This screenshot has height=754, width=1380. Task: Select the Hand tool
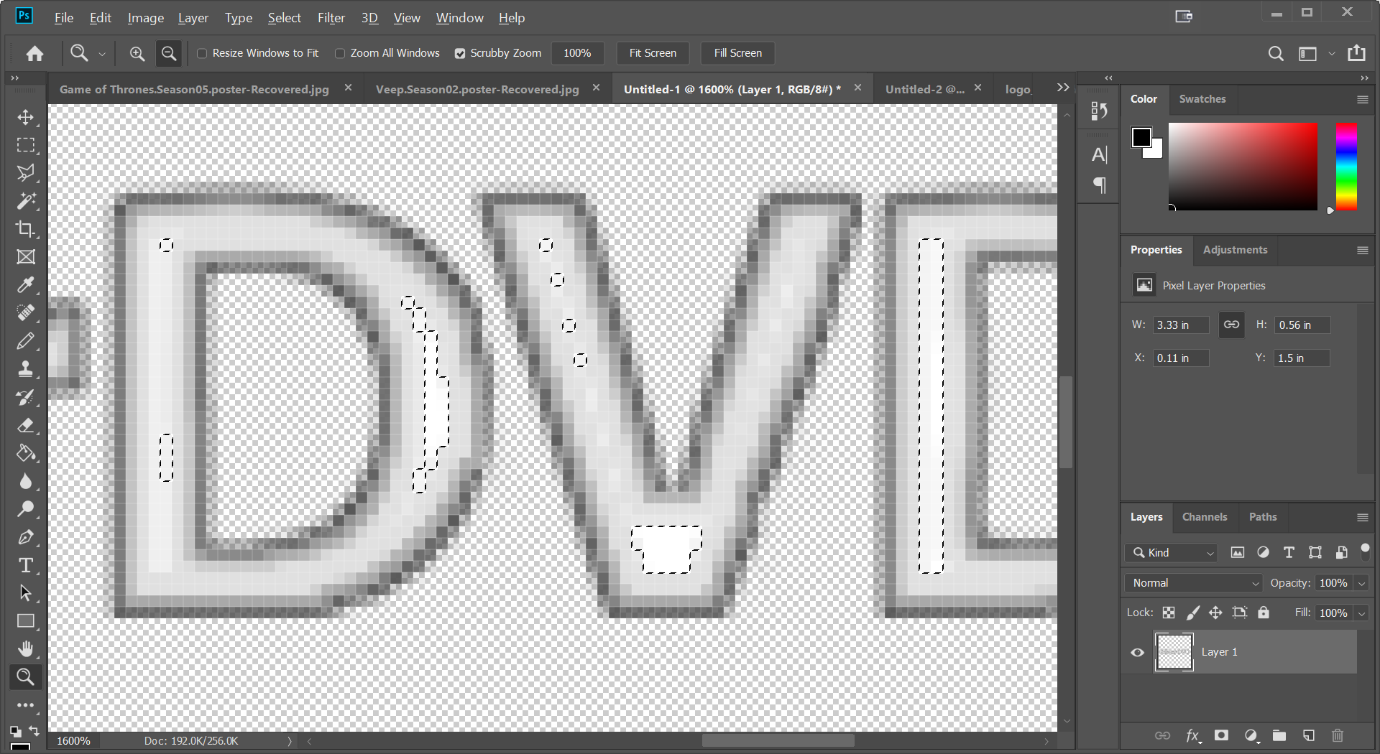[26, 649]
